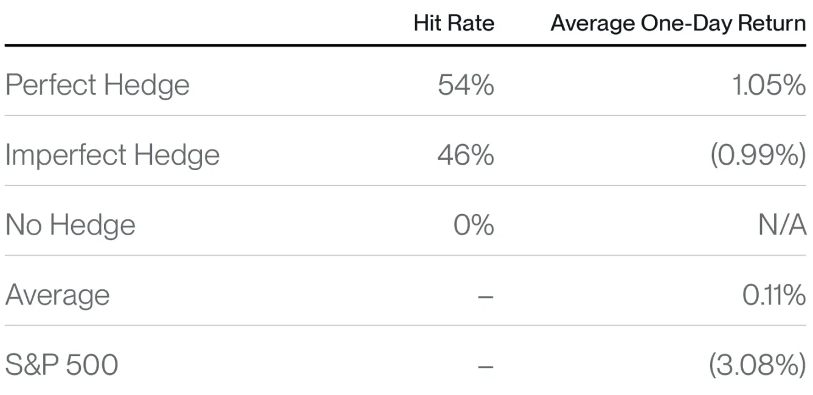Click the 46% hit rate value
The image size is (813, 395).
[465, 155]
